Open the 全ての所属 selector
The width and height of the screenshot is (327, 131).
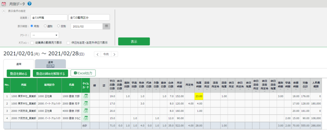pos(49,18)
